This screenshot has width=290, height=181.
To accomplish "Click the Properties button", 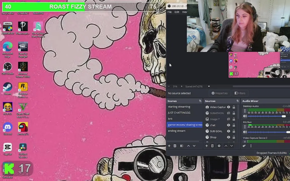I will 220,93.
